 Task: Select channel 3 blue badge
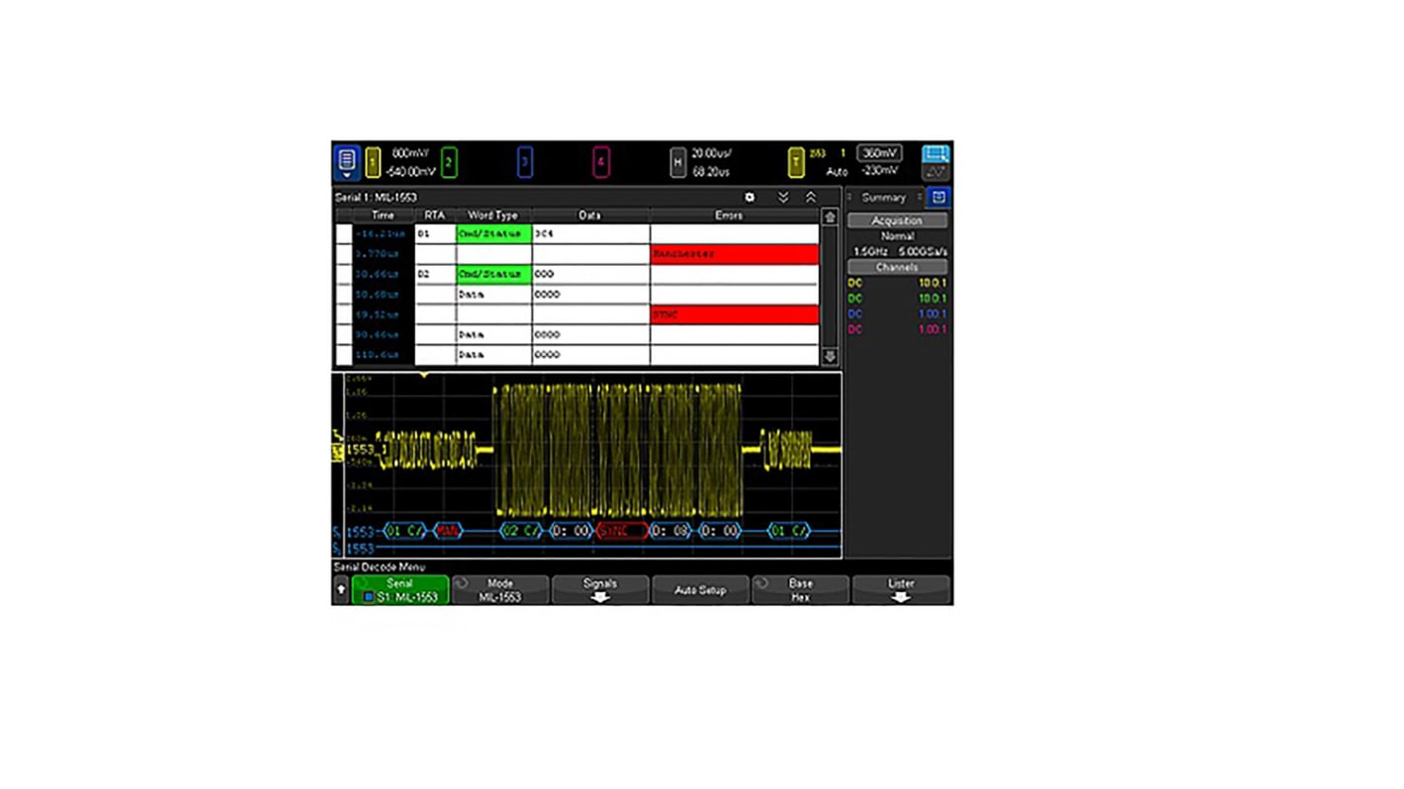525,162
